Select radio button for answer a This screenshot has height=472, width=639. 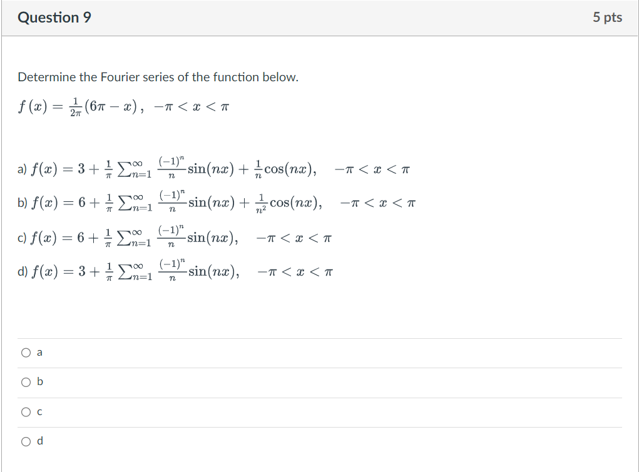[x=26, y=353]
